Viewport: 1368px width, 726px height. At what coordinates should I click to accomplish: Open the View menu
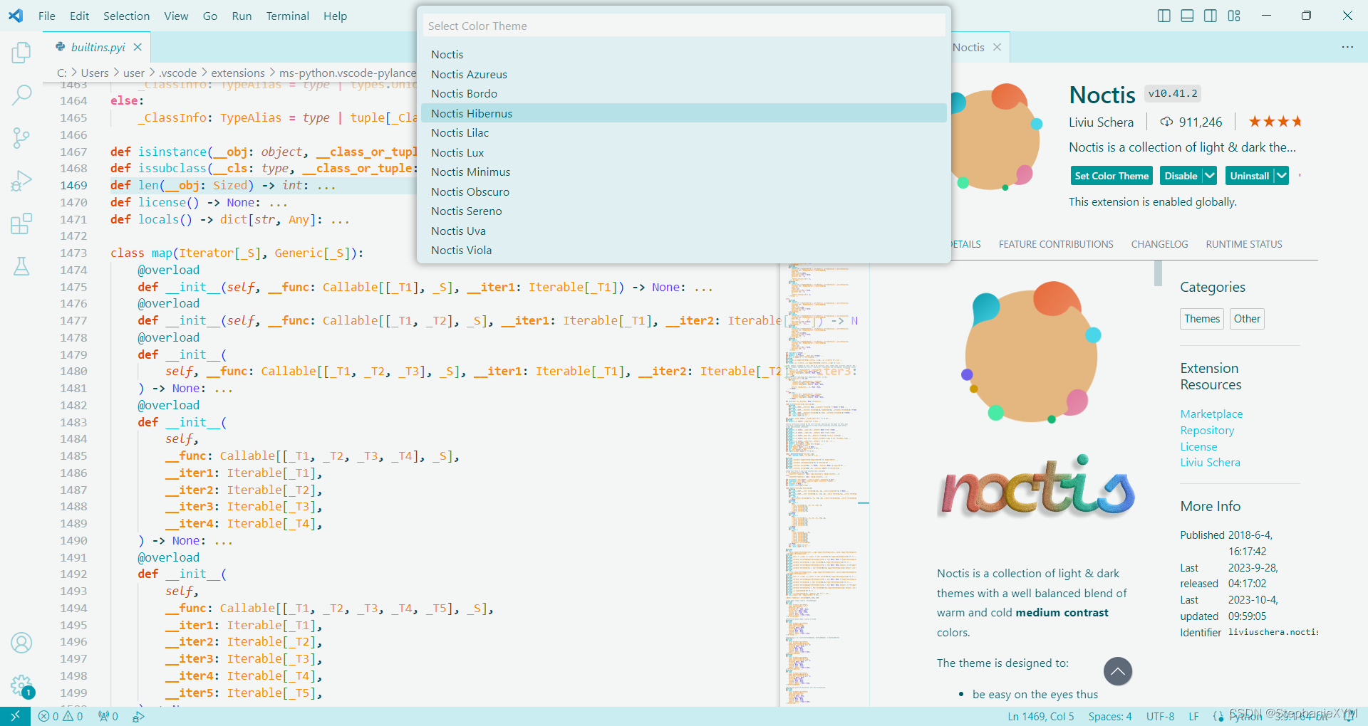pyautogui.click(x=176, y=16)
